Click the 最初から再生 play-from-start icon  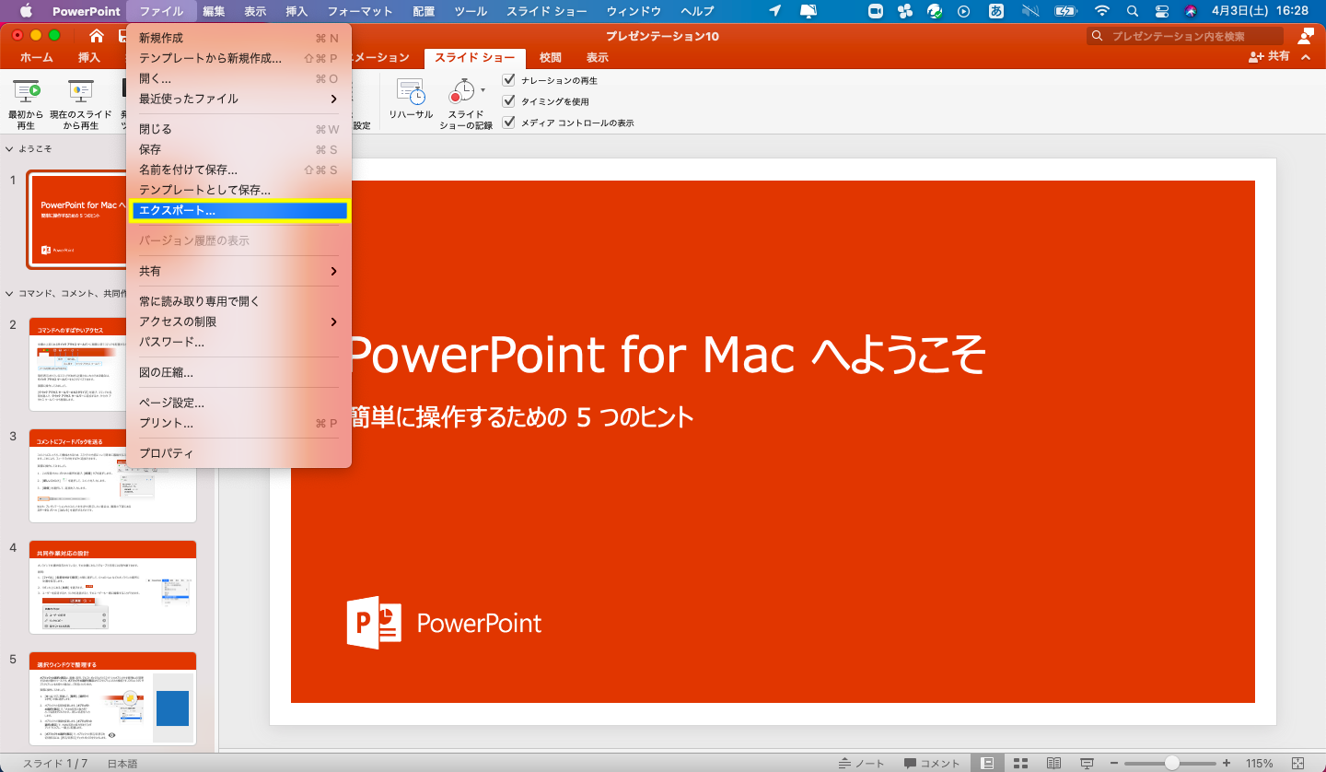(x=26, y=90)
